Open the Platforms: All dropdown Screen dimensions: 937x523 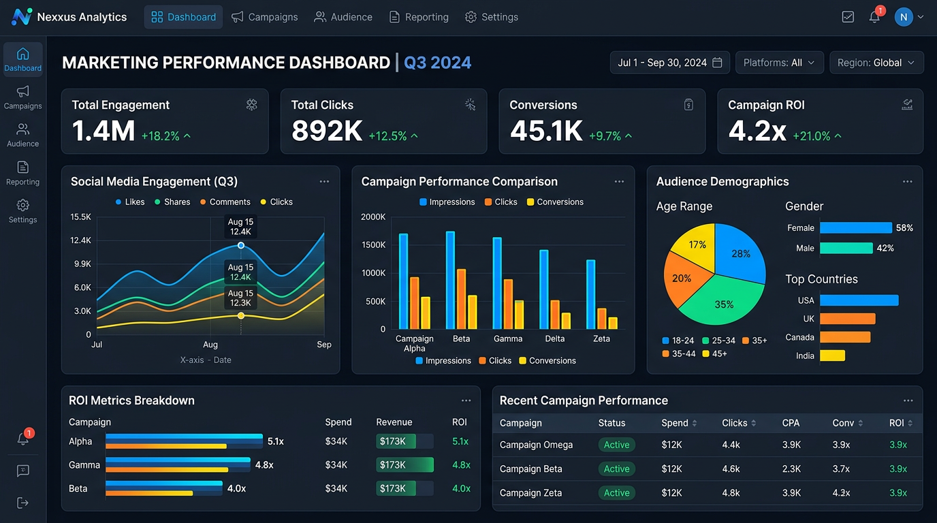779,63
